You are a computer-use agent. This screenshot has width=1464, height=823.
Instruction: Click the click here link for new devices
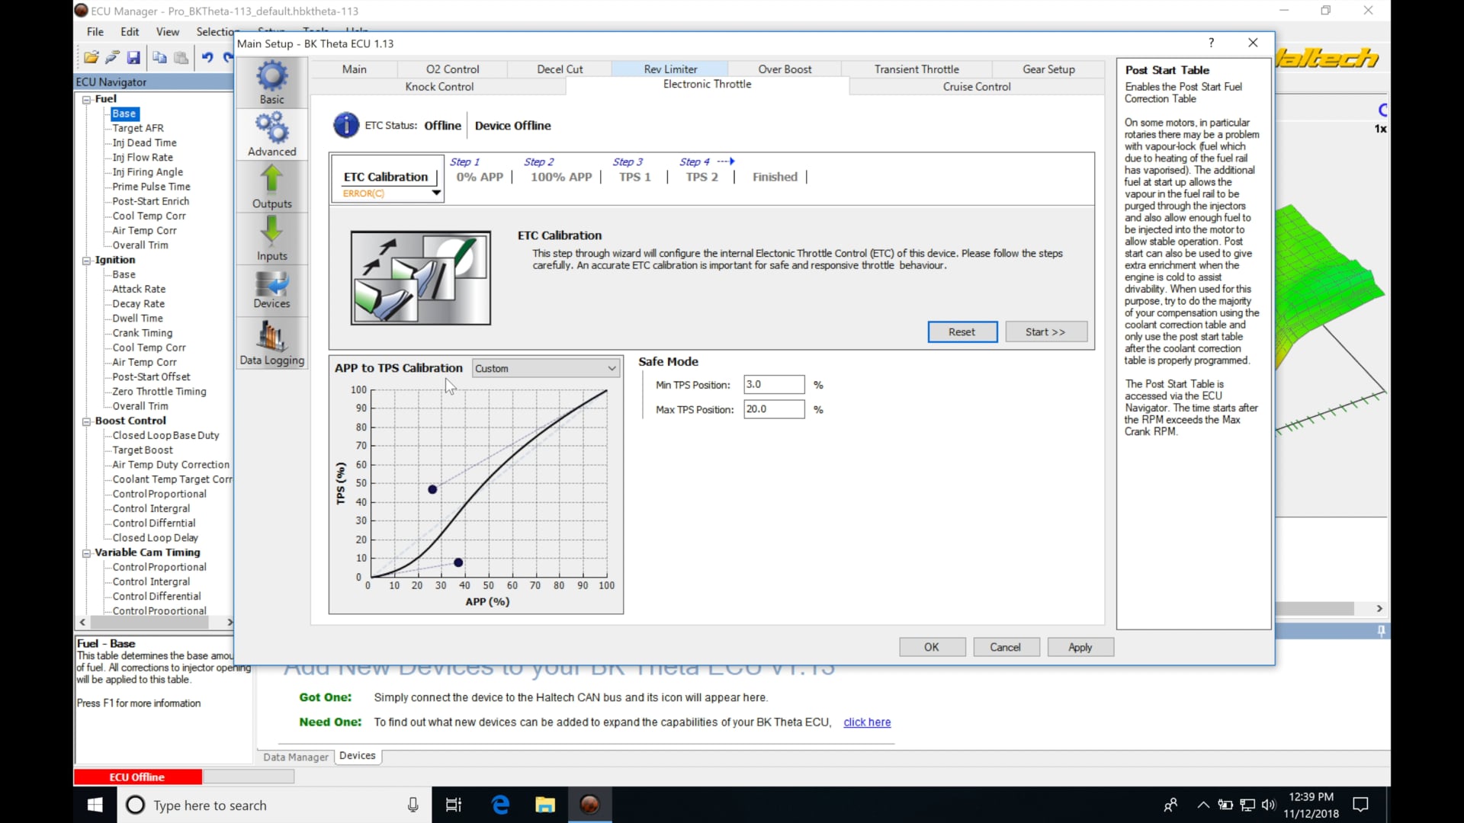[x=866, y=722]
